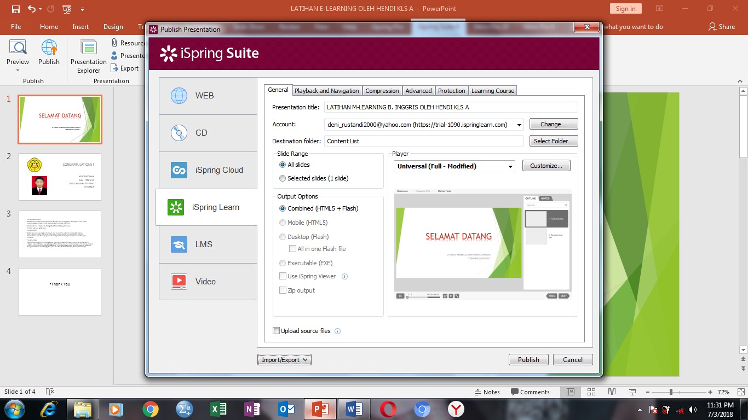This screenshot has height=420, width=748.
Task: Open the Import/Export dropdown button
Action: point(284,360)
